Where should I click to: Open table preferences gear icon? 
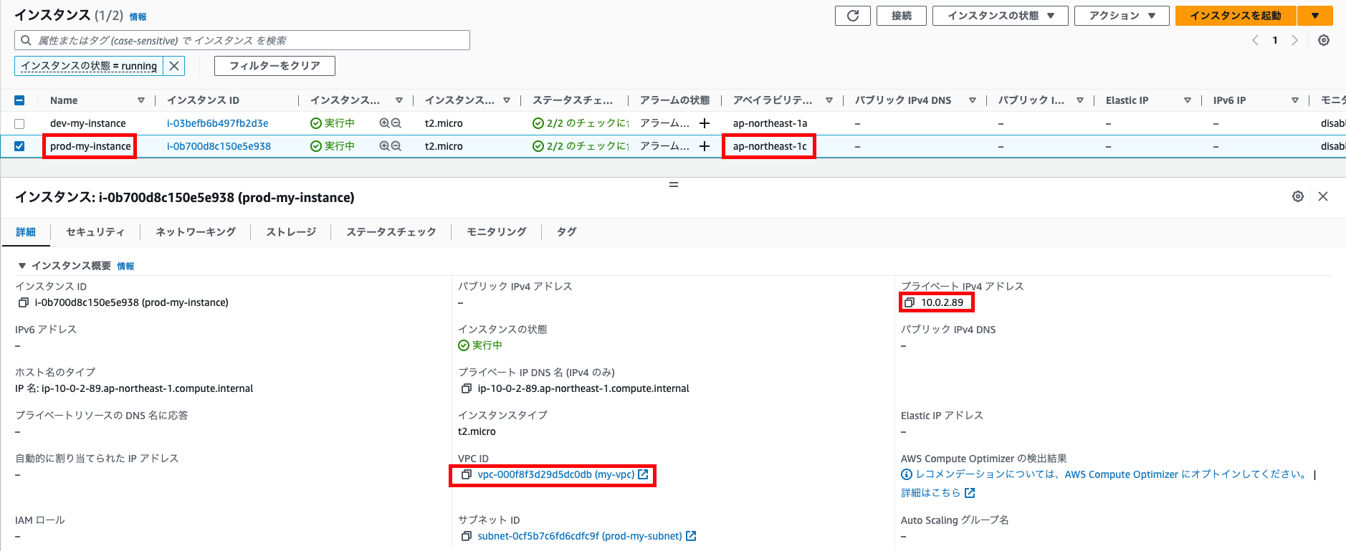click(x=1324, y=40)
